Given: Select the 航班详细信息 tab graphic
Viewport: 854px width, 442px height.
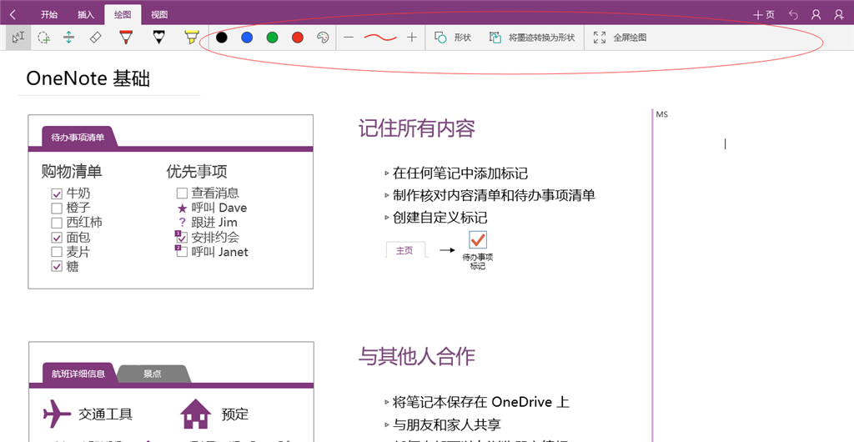Looking at the screenshot, I should pyautogui.click(x=78, y=374).
